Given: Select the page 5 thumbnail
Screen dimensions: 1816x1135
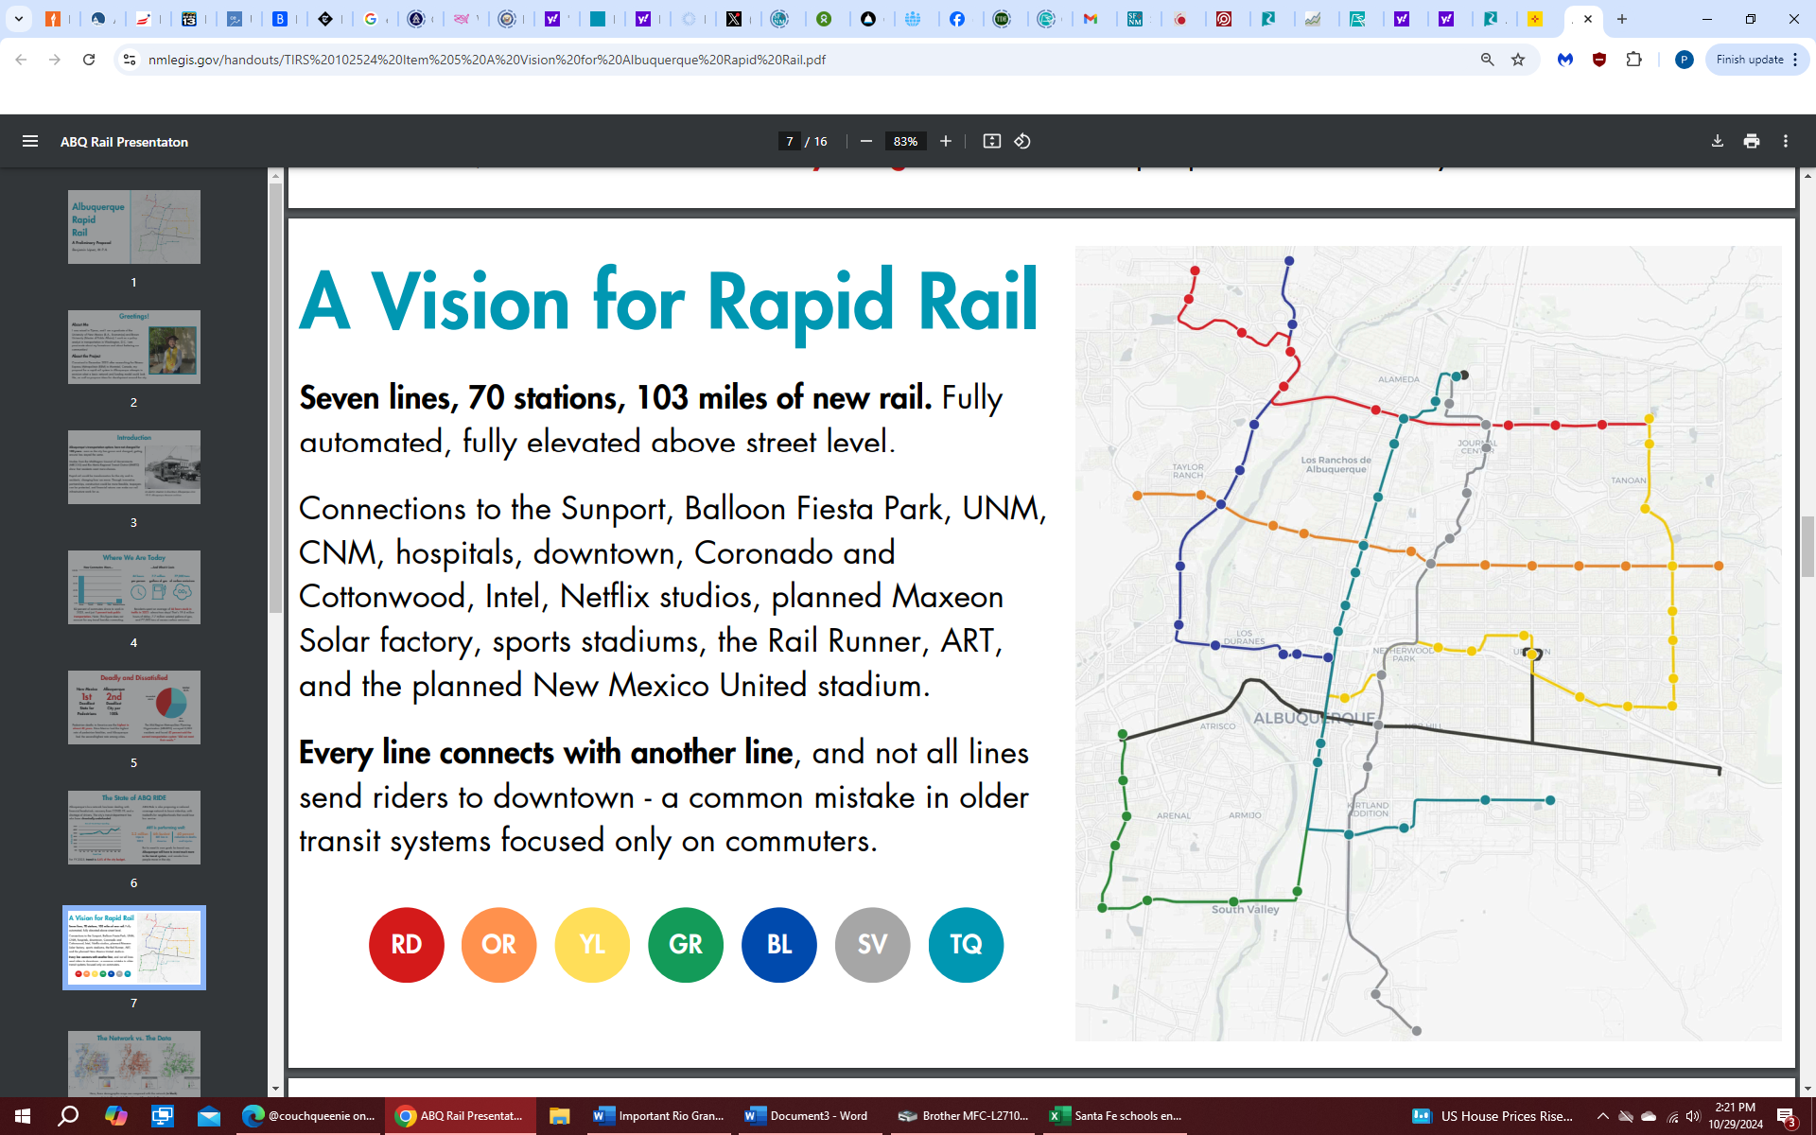Looking at the screenshot, I should [133, 707].
